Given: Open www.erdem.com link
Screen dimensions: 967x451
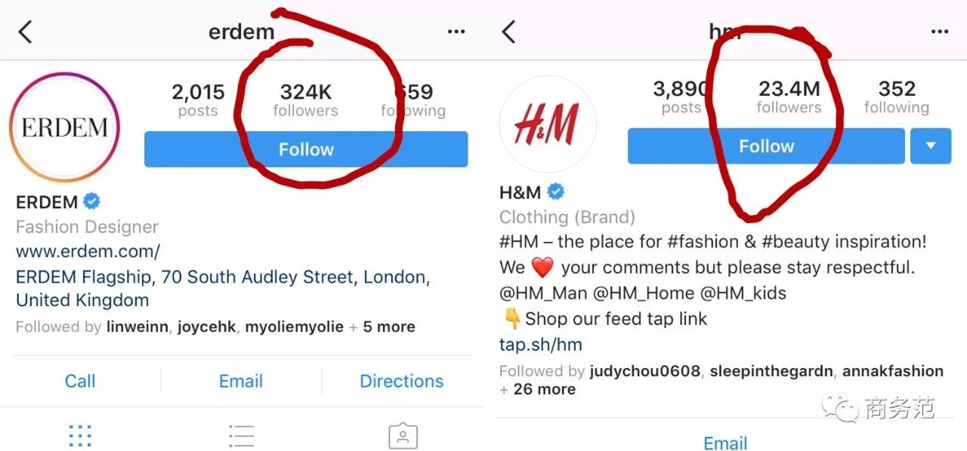Looking at the screenshot, I should pyautogui.click(x=88, y=251).
